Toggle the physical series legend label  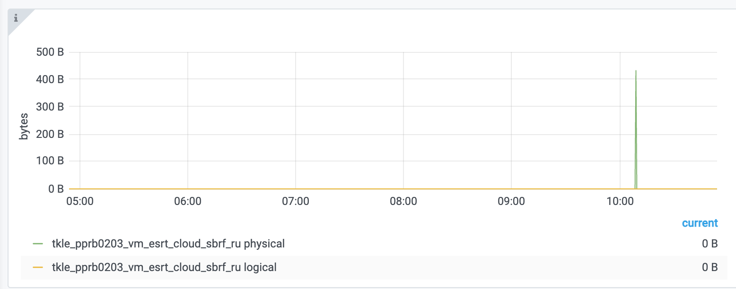click(168, 244)
